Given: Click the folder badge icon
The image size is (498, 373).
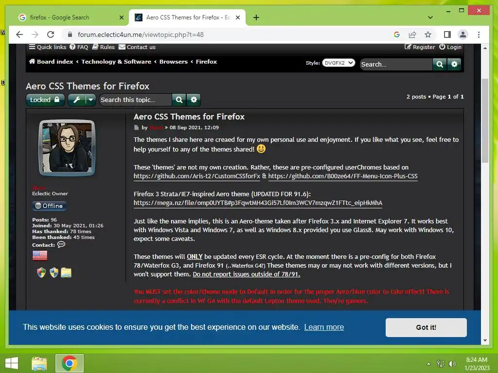Looking at the screenshot, I should coord(66,272).
